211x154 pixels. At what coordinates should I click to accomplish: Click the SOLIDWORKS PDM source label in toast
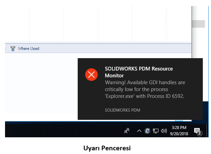(x=122, y=110)
